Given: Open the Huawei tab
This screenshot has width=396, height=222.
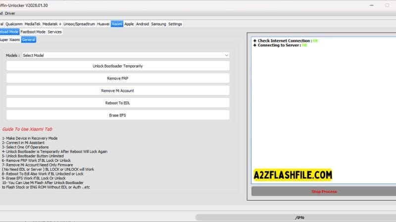Looking at the screenshot, I should pos(103,24).
